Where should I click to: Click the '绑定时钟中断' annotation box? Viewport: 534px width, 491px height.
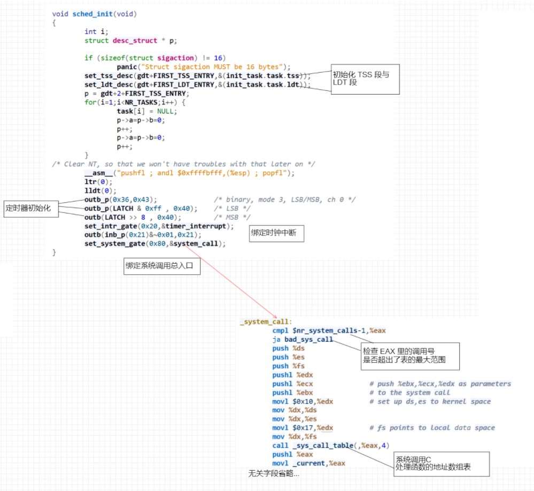pos(276,233)
